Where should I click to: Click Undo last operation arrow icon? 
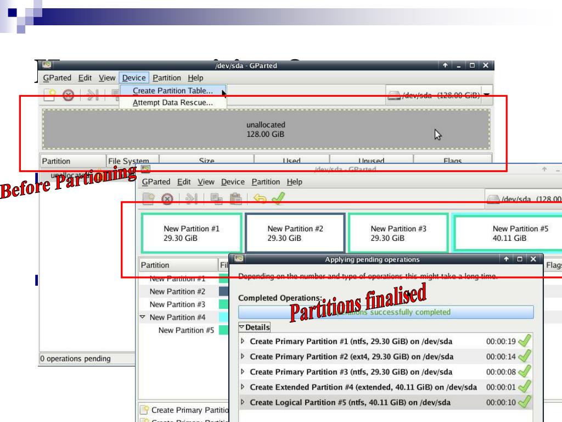(260, 198)
